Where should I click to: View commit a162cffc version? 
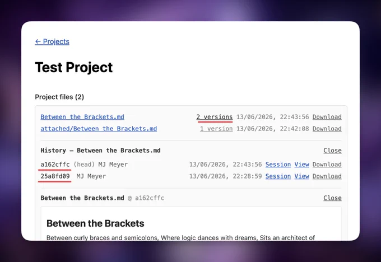pos(302,165)
